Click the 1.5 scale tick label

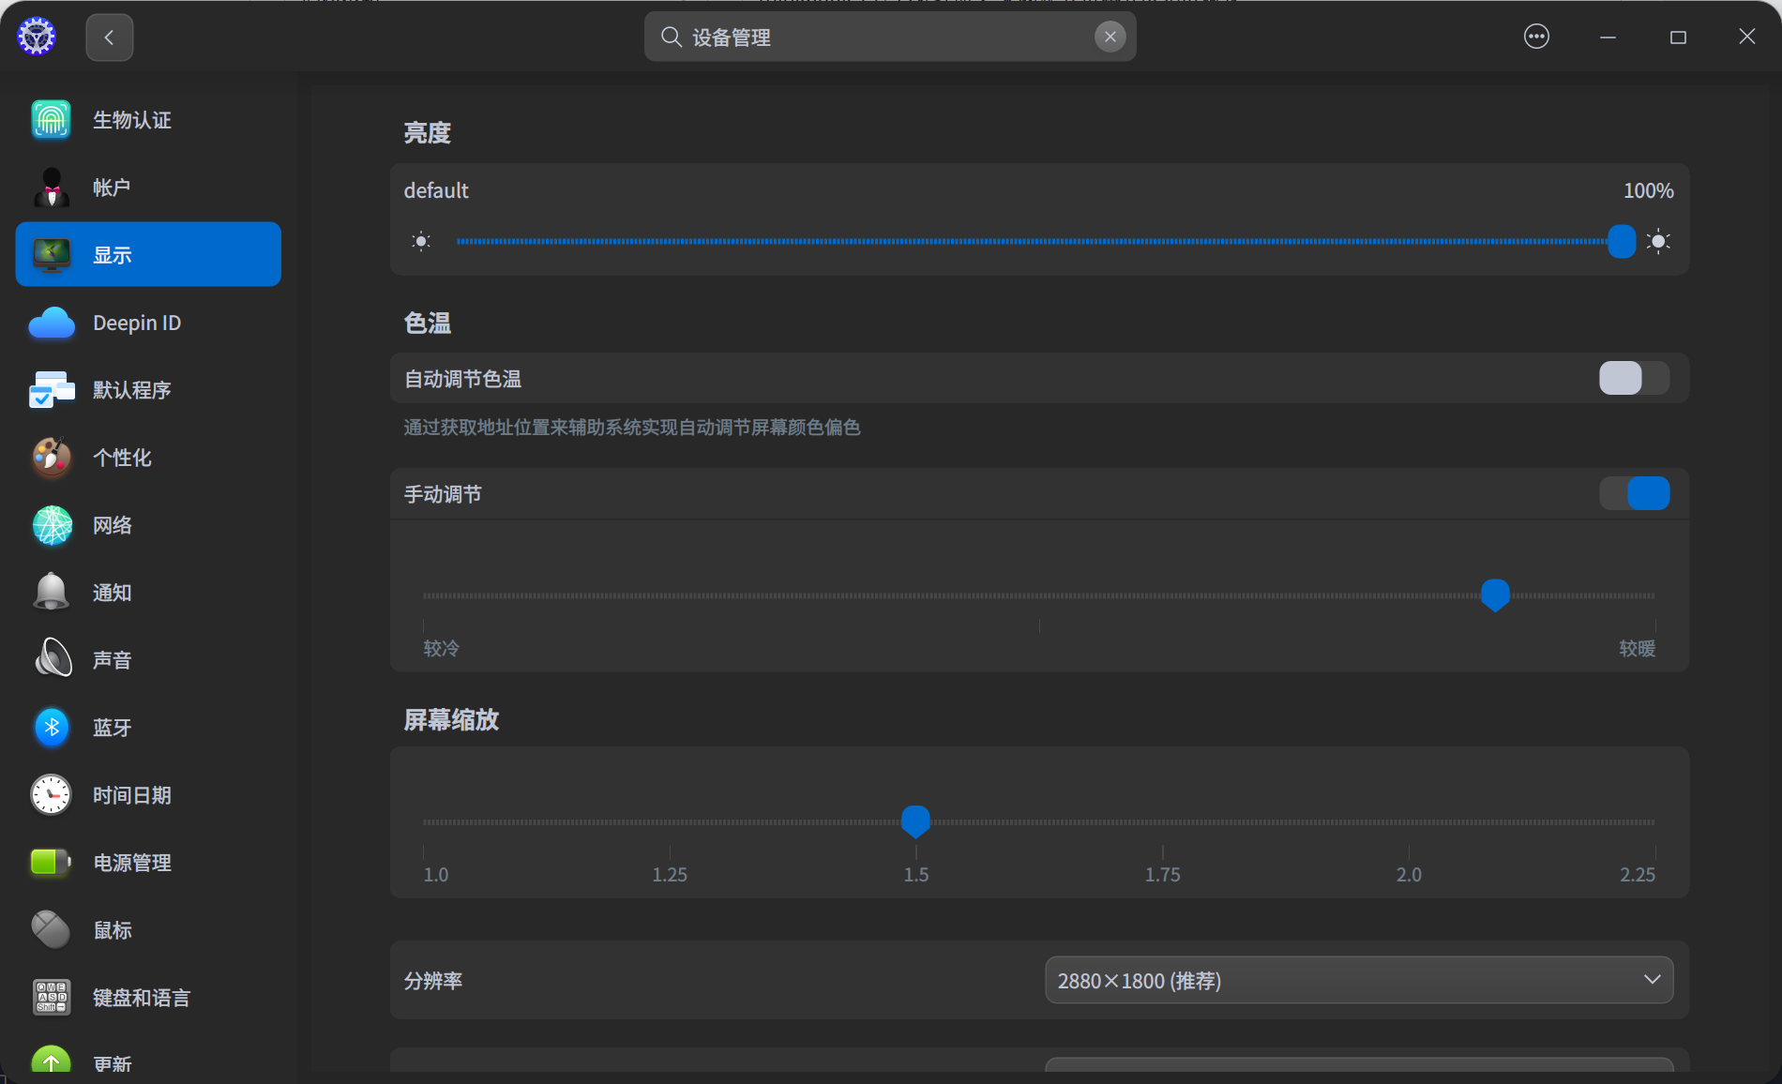[916, 875]
